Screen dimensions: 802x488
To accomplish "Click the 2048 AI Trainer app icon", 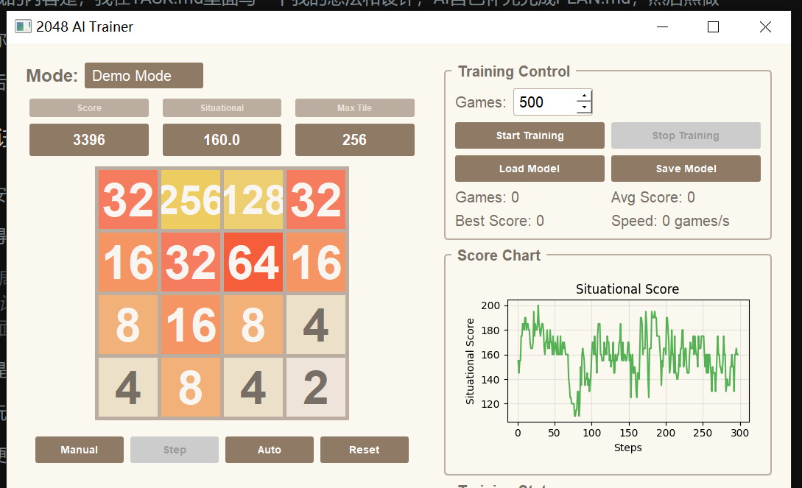I will (x=23, y=27).
